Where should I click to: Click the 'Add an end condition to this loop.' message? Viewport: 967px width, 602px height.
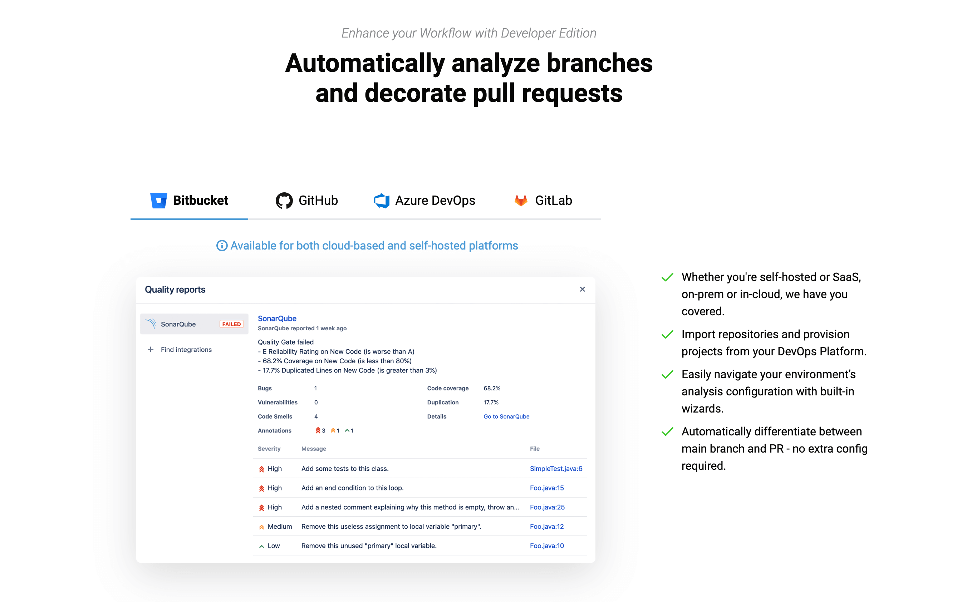click(x=353, y=488)
